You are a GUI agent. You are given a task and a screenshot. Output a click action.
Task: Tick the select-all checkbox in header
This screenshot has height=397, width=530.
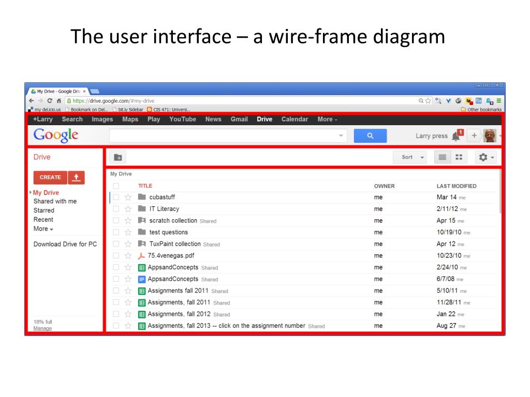(x=116, y=186)
